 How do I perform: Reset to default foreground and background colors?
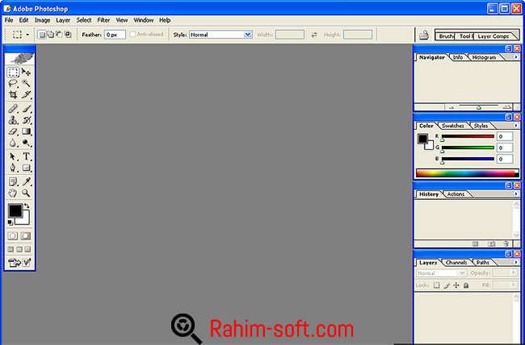tap(10, 222)
